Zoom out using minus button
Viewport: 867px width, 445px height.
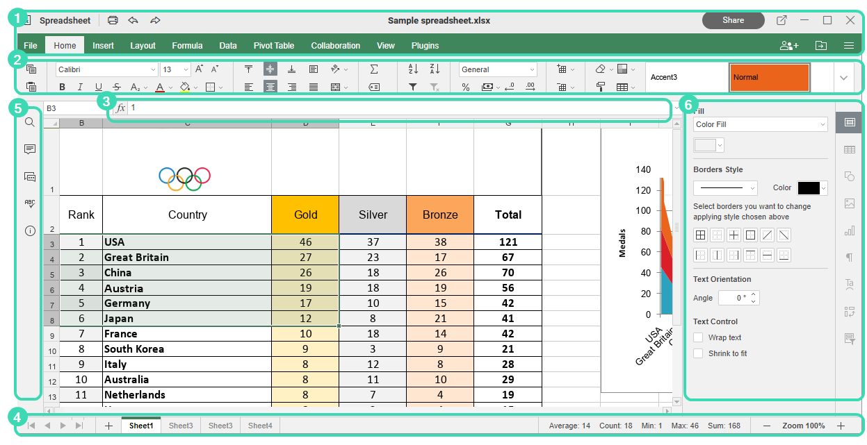click(x=767, y=426)
